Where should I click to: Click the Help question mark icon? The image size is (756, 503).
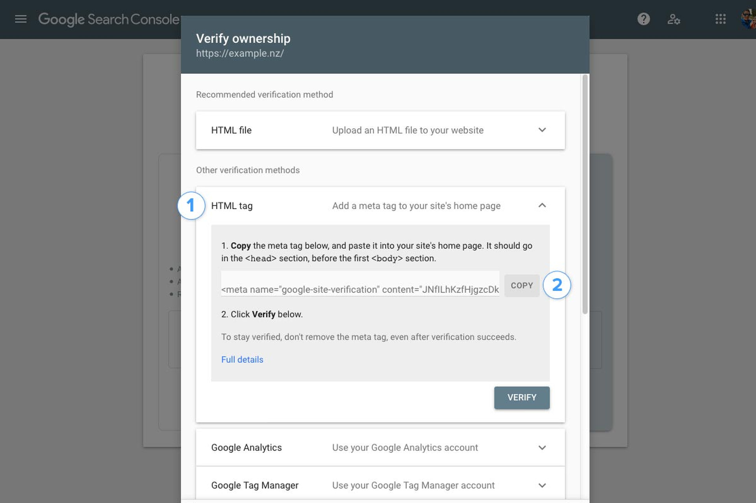(643, 19)
